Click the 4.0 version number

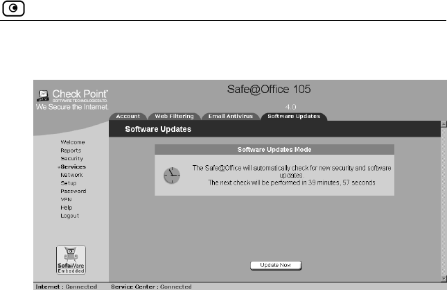pyautogui.click(x=290, y=107)
